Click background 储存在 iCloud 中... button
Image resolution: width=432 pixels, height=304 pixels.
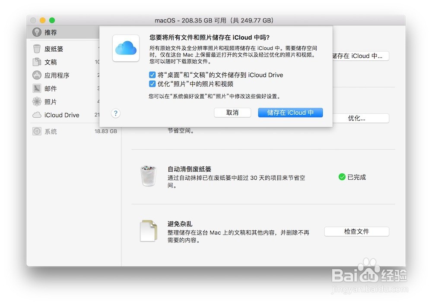[x=361, y=56]
